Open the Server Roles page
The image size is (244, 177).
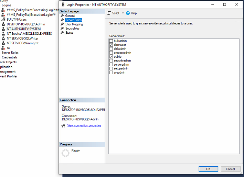pyautogui.click(x=73, y=20)
